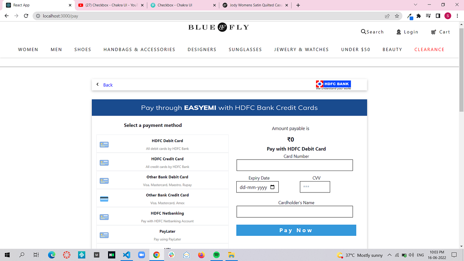Open the new tab plus button

298,5
